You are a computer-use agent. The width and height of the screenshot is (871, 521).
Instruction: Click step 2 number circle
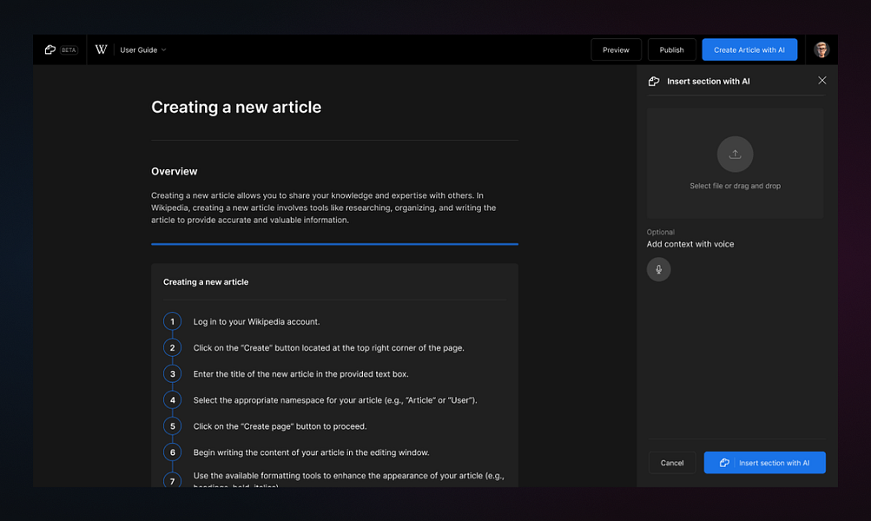point(172,347)
